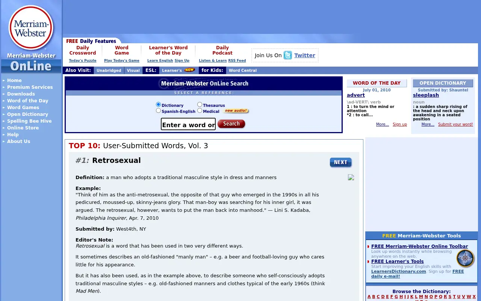The image size is (481, 301).
Task: Browse dictionary letter M
Action: 421,297
